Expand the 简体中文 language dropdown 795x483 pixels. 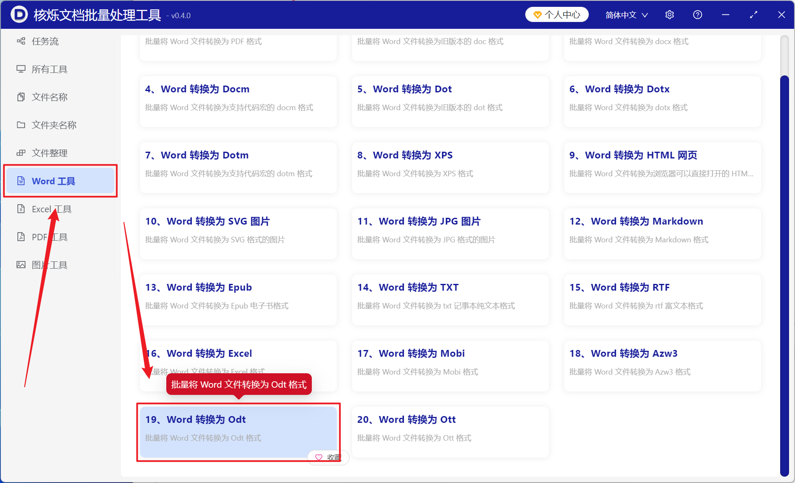(627, 15)
